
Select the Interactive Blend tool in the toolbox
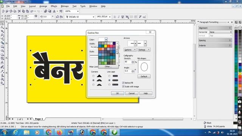point(2,67)
